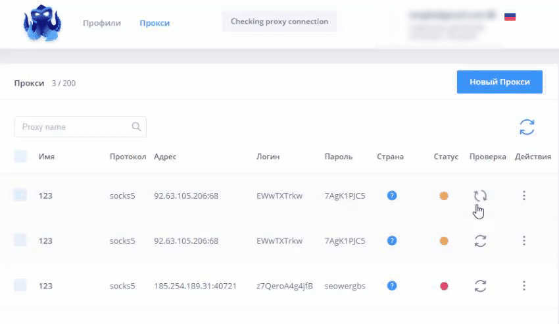The width and height of the screenshot is (559, 324).
Task: Focus the Proxy name search field
Action: 80,126
